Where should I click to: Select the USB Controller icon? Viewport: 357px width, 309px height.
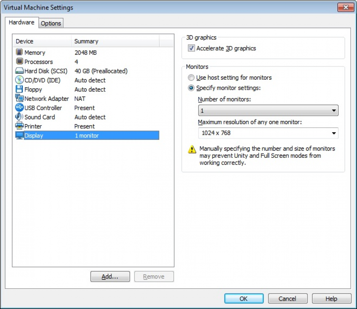(x=19, y=108)
